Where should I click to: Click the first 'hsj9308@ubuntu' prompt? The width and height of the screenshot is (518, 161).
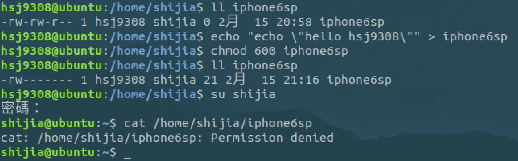[51, 7]
